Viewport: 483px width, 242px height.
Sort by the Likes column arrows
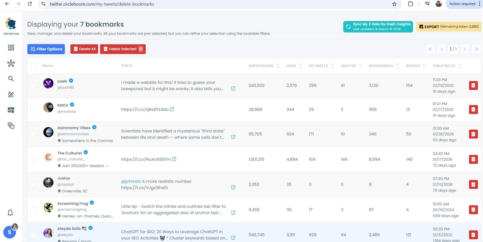[x=300, y=66]
